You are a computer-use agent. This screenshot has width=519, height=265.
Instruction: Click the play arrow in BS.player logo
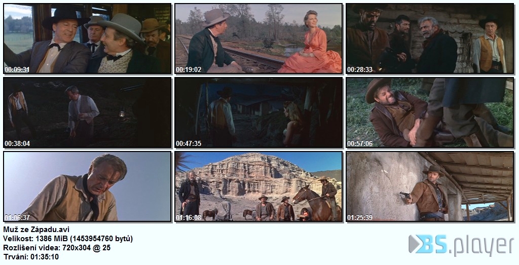click(x=414, y=244)
